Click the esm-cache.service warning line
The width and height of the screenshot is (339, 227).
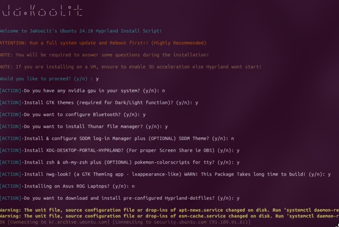(169, 216)
